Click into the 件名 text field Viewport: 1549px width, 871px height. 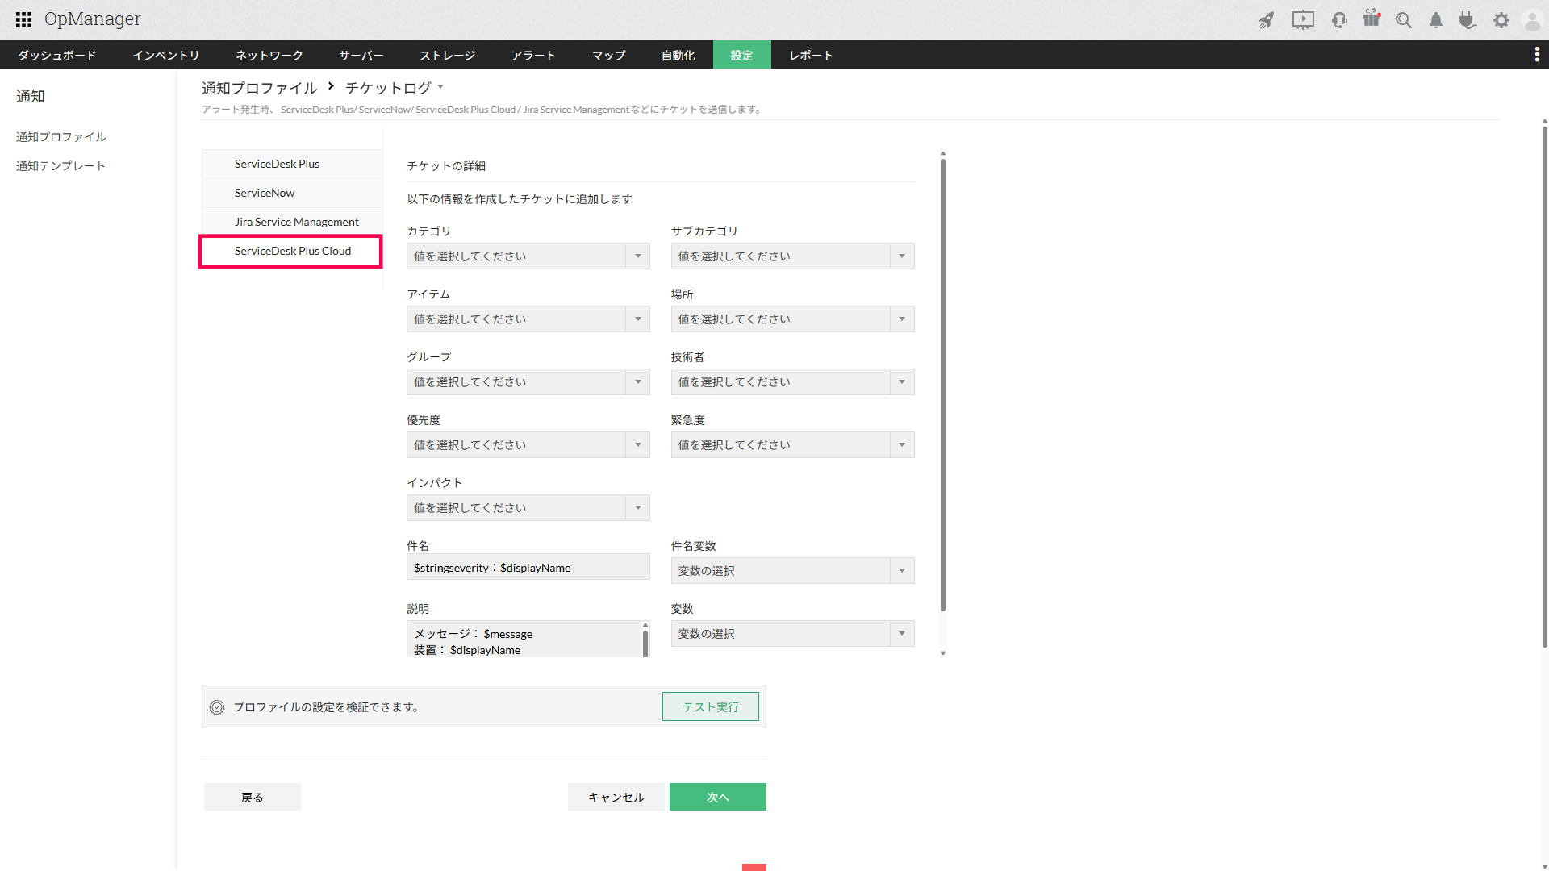coord(528,568)
